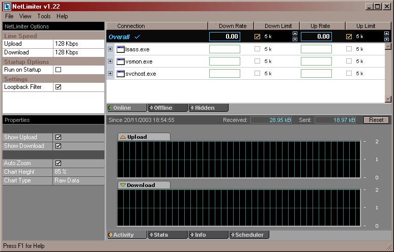Click the Connection column header

point(157,26)
